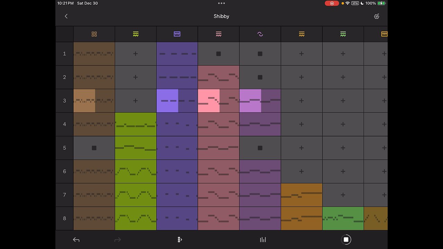Select the partially visible orange keyboard track header
The width and height of the screenshot is (443, 249).
coord(376,34)
